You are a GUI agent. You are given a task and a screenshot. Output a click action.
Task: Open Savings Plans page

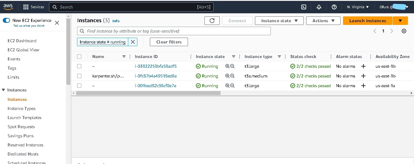20,136
